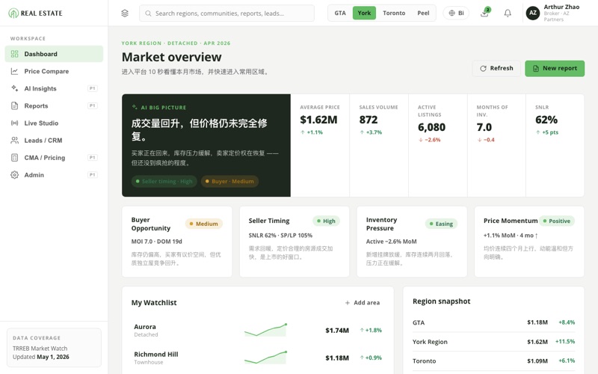The height and width of the screenshot is (374, 598).
Task: Select the York region tab
Action: click(x=364, y=13)
